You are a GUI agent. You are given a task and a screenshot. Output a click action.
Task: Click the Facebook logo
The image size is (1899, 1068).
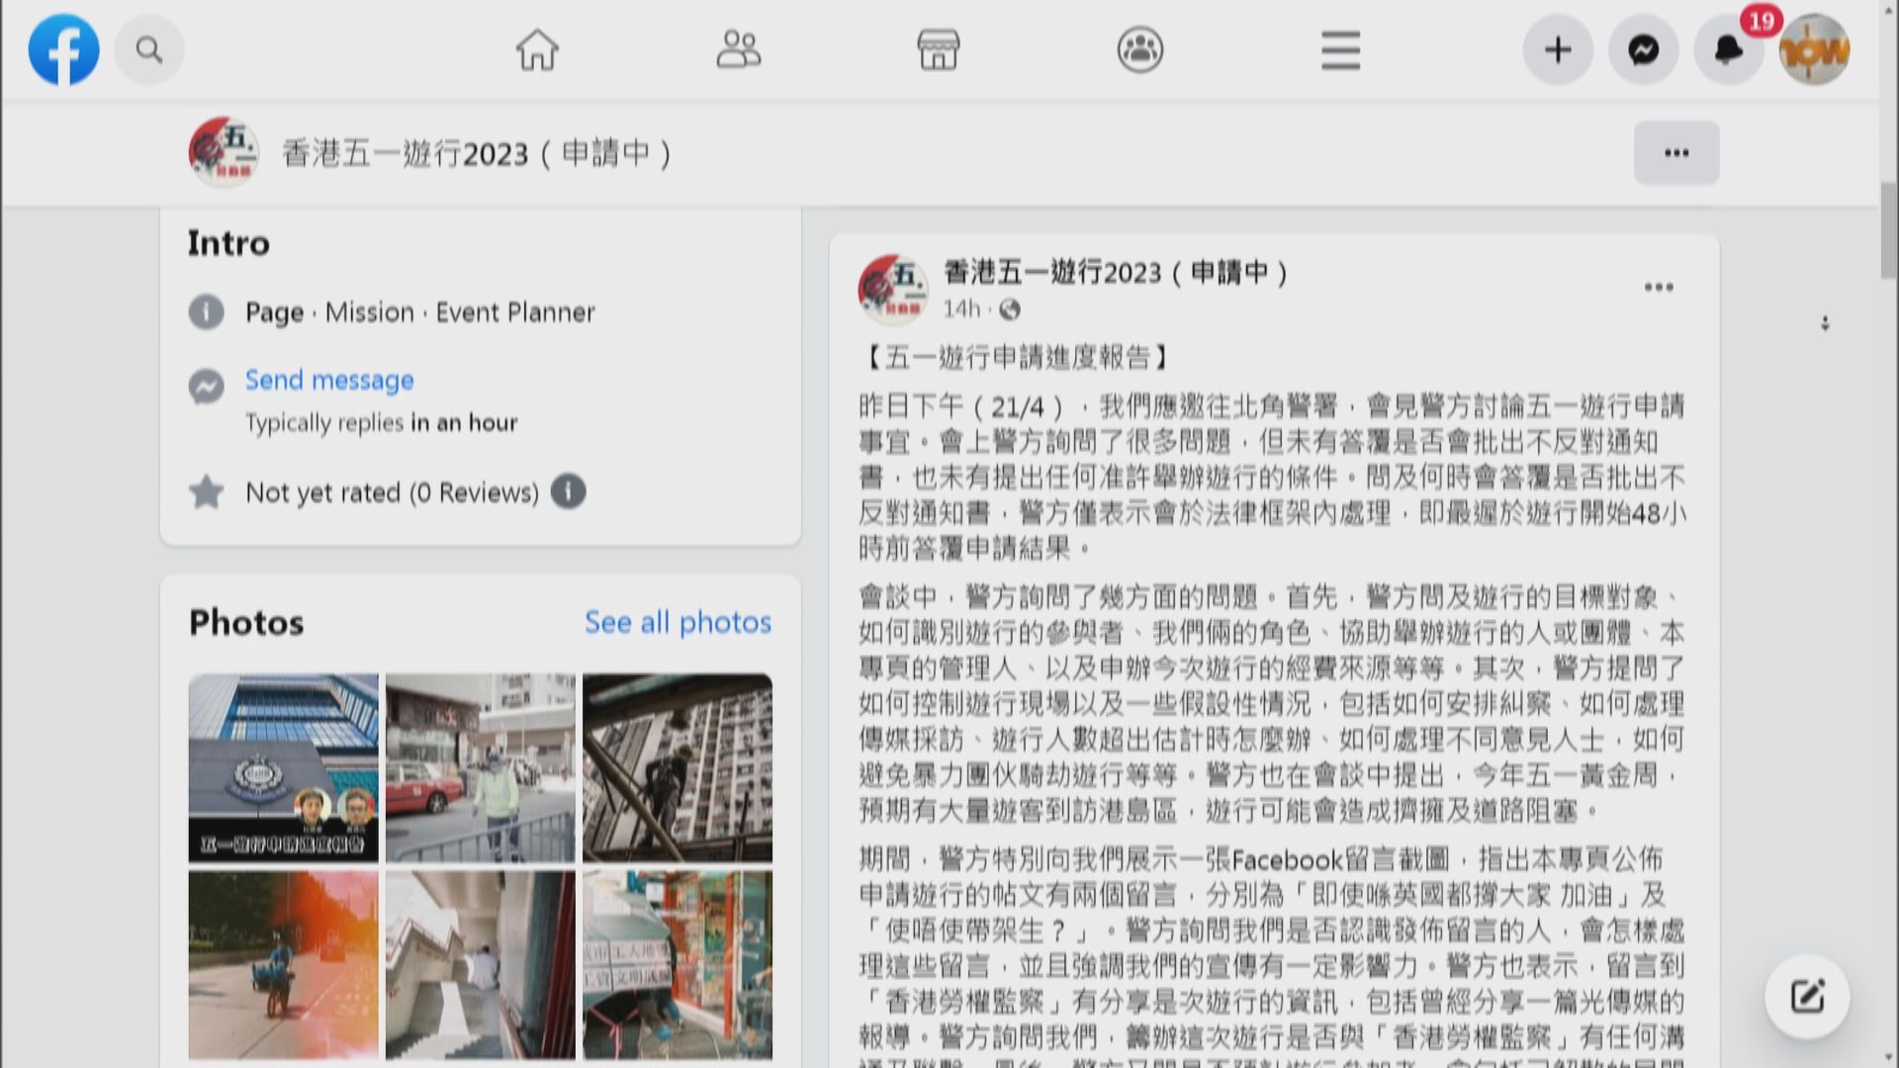point(63,48)
